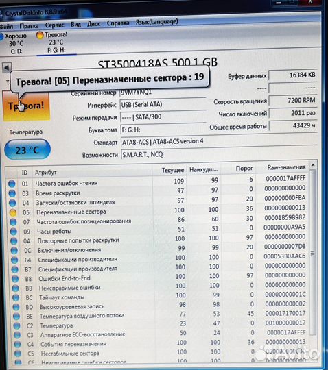Click the 16384 KB buffer size value
Viewport: 328px width, 370px height.
click(x=293, y=75)
